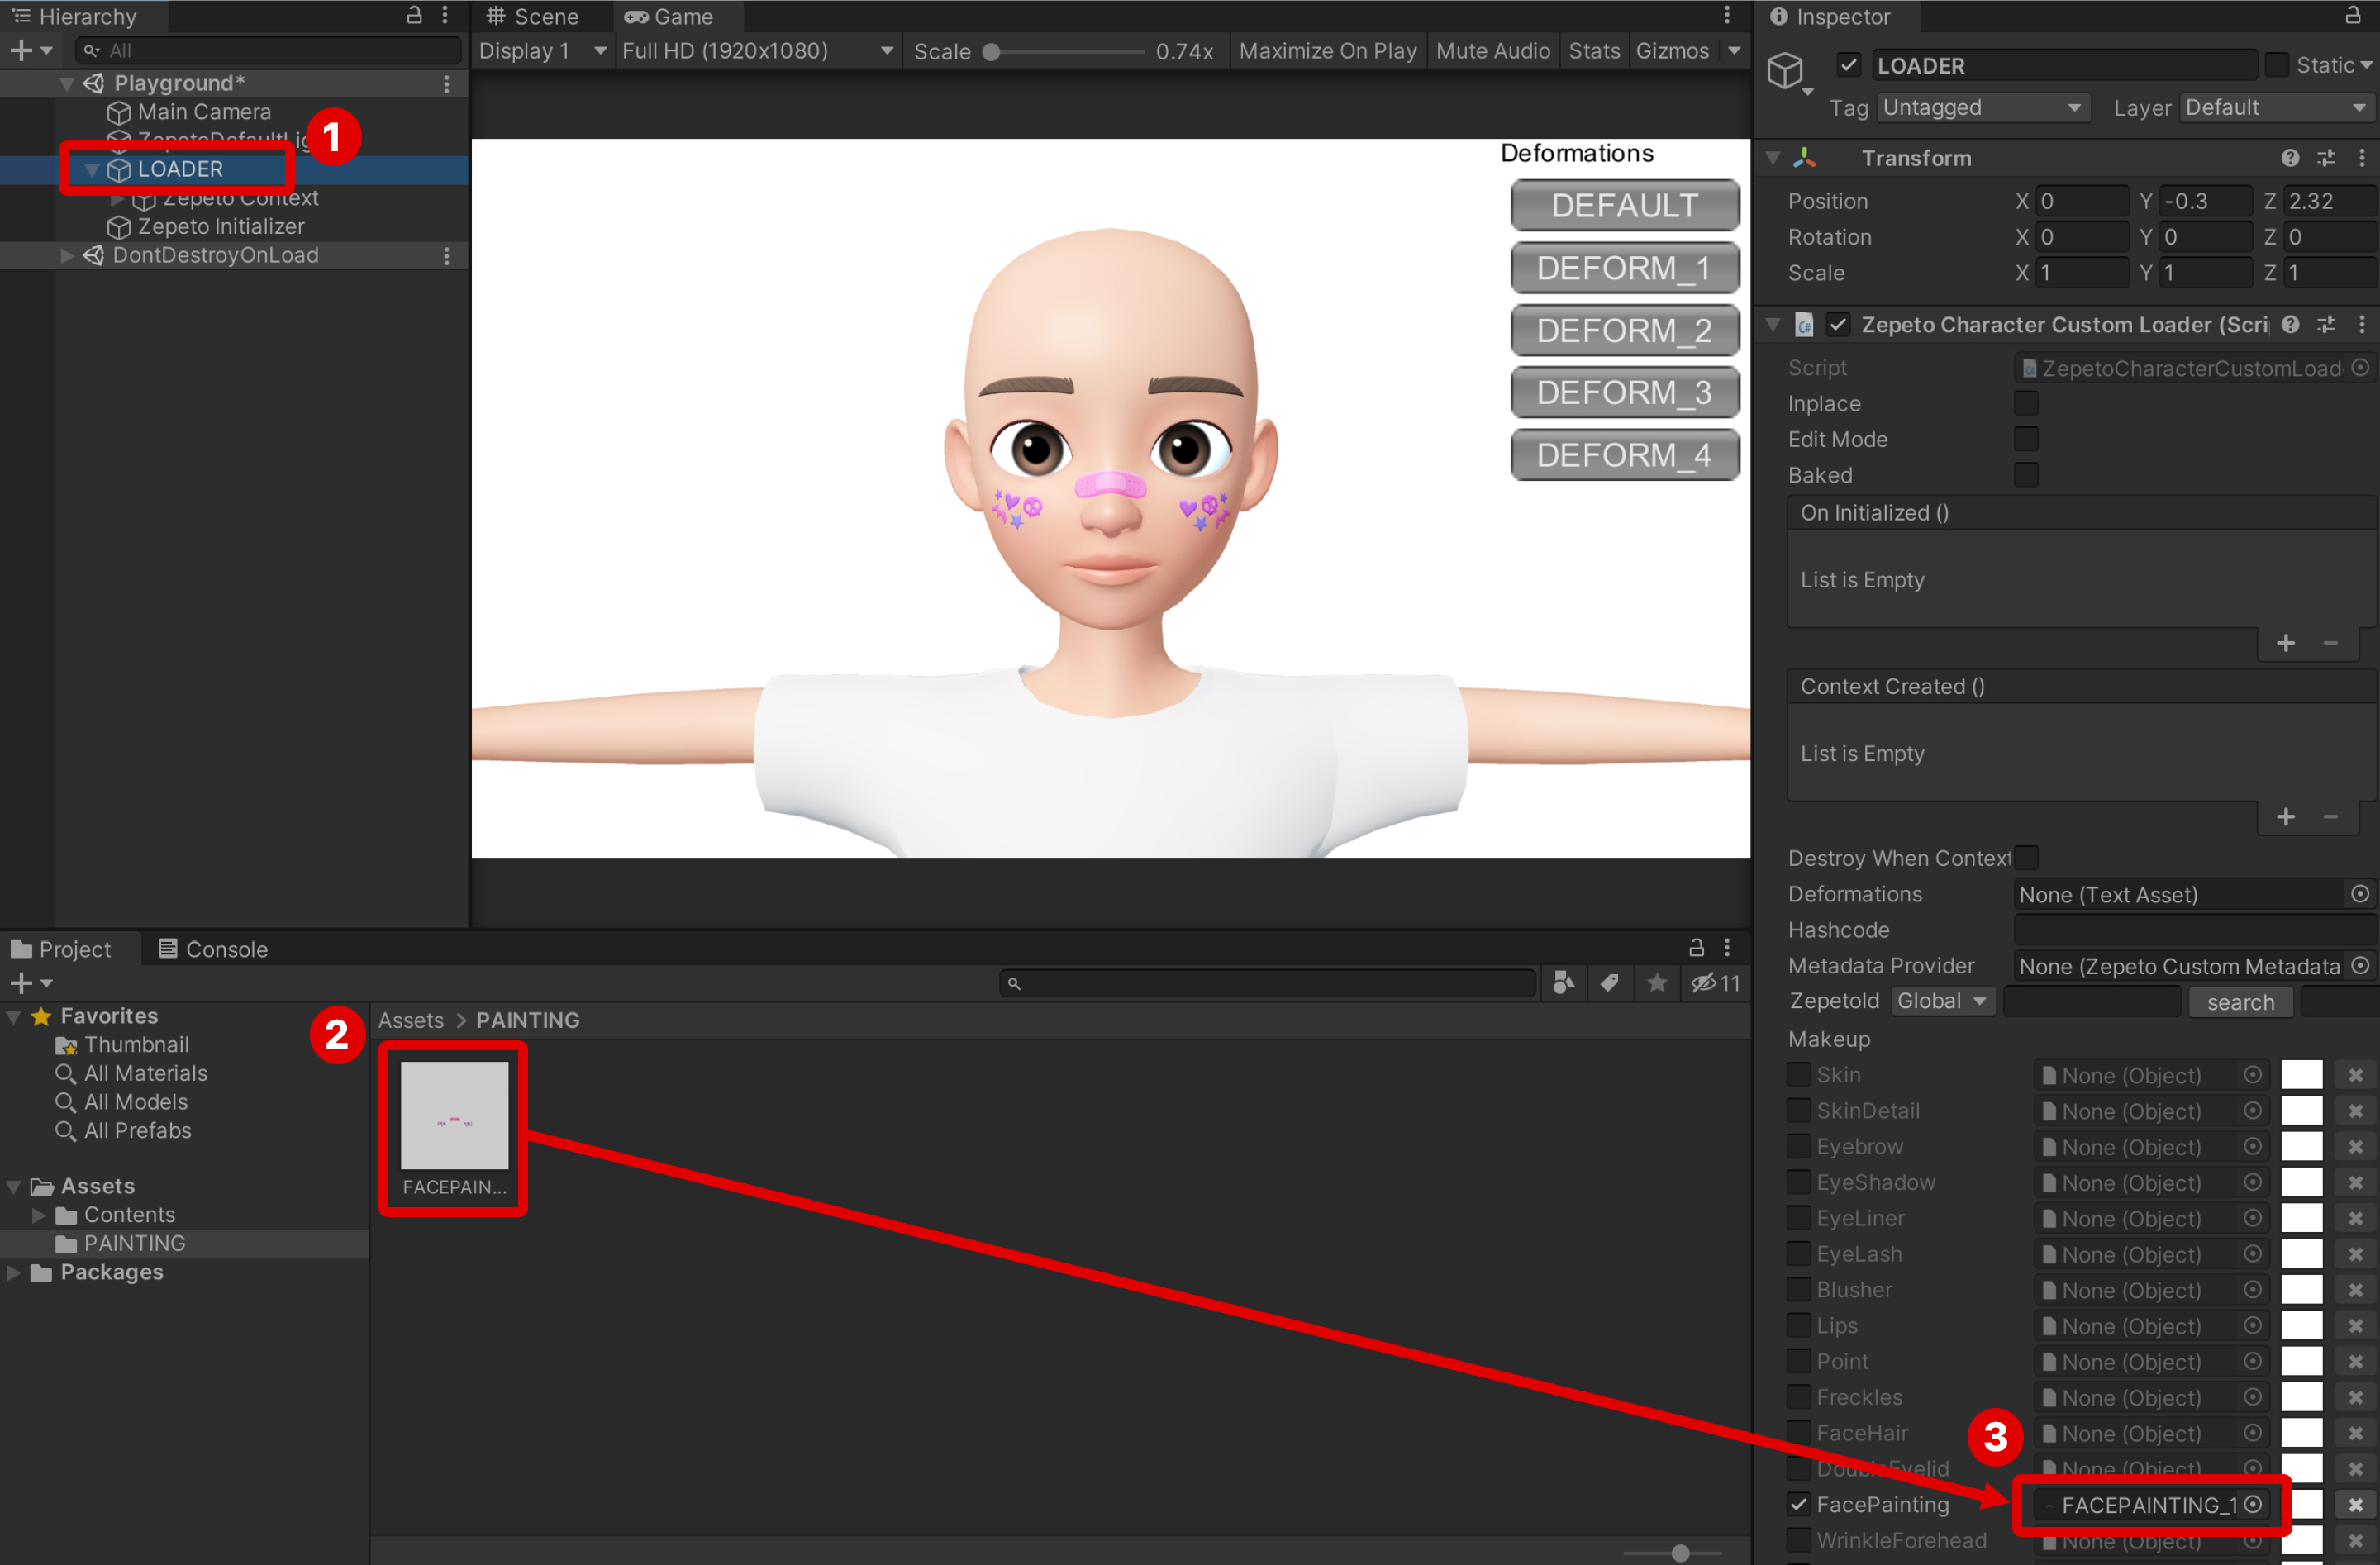Image resolution: width=2380 pixels, height=1565 pixels.
Task: Click the favorites star icon in Project toolbar
Action: click(1657, 984)
